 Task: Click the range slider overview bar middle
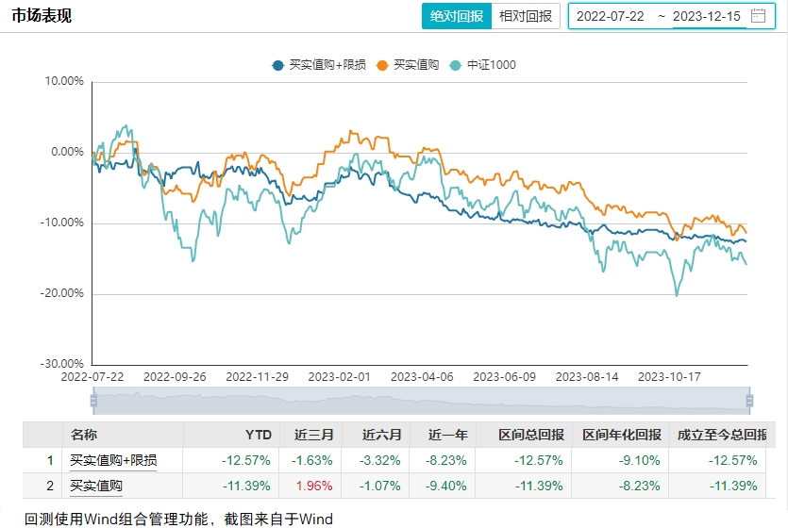click(421, 401)
